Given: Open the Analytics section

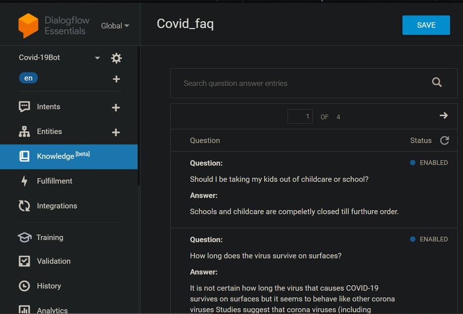Looking at the screenshot, I should pyautogui.click(x=52, y=310).
